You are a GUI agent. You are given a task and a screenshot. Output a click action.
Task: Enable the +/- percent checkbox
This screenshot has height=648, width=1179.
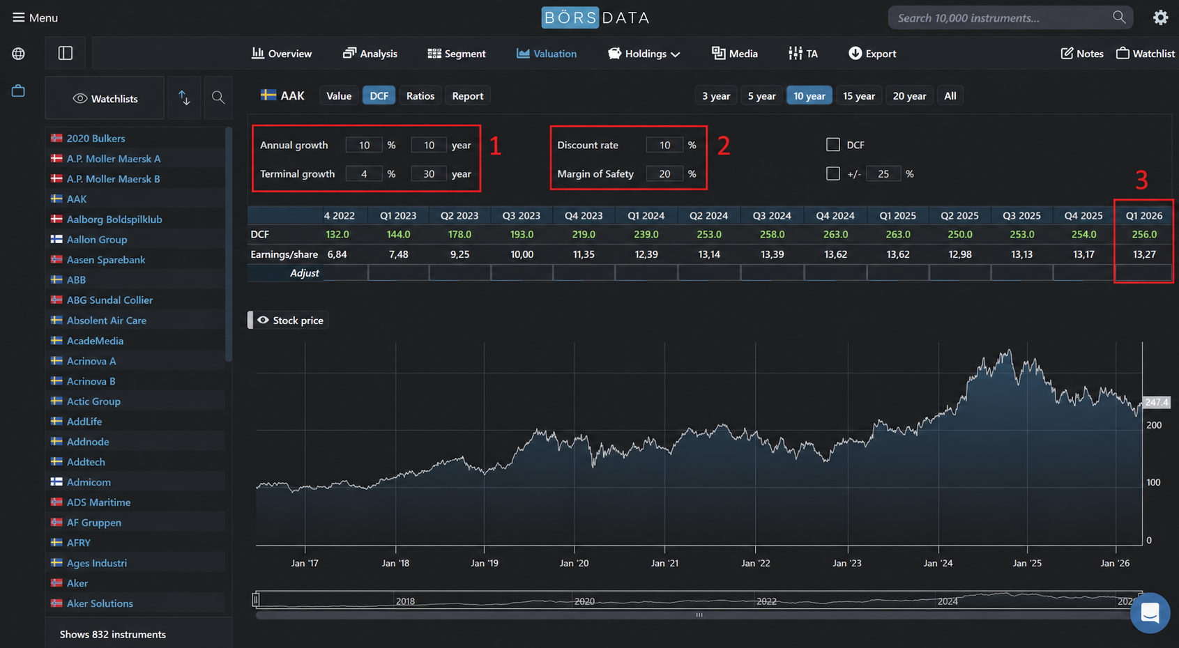[x=833, y=173]
